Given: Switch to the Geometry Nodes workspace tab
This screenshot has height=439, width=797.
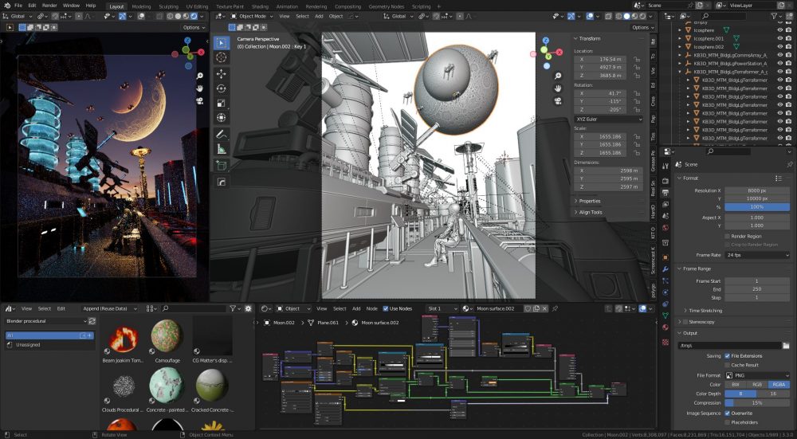Looking at the screenshot, I should (387, 6).
